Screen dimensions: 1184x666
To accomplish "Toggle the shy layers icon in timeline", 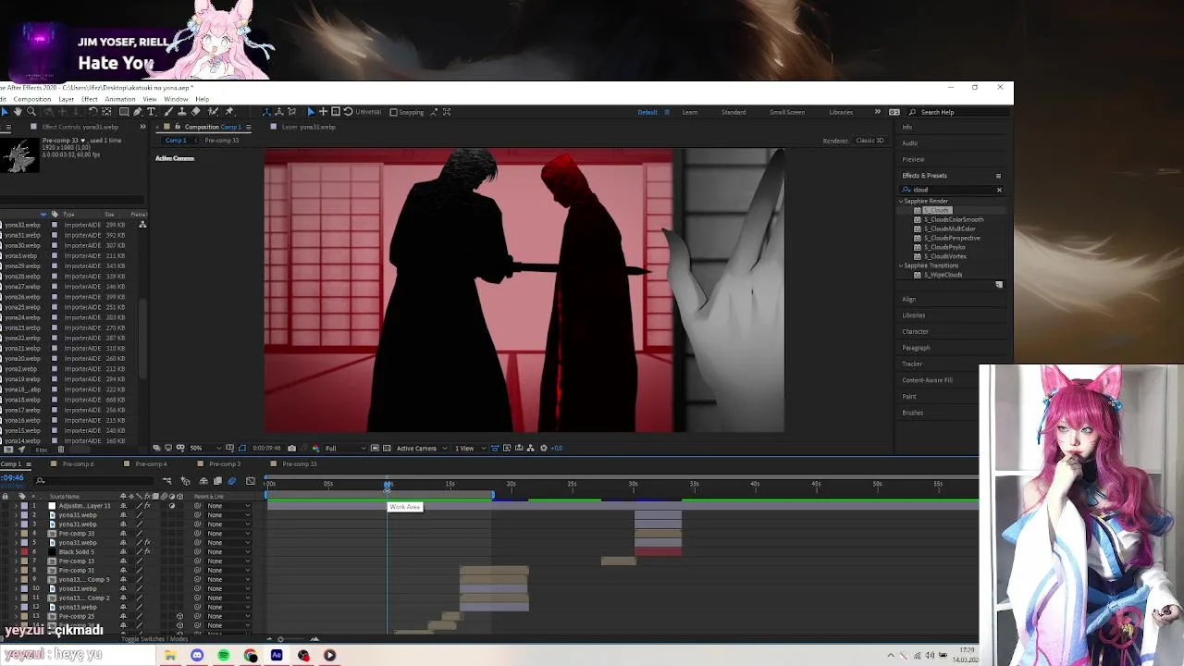I will click(x=203, y=481).
